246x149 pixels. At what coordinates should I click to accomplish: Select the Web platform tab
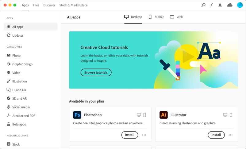tap(176, 17)
